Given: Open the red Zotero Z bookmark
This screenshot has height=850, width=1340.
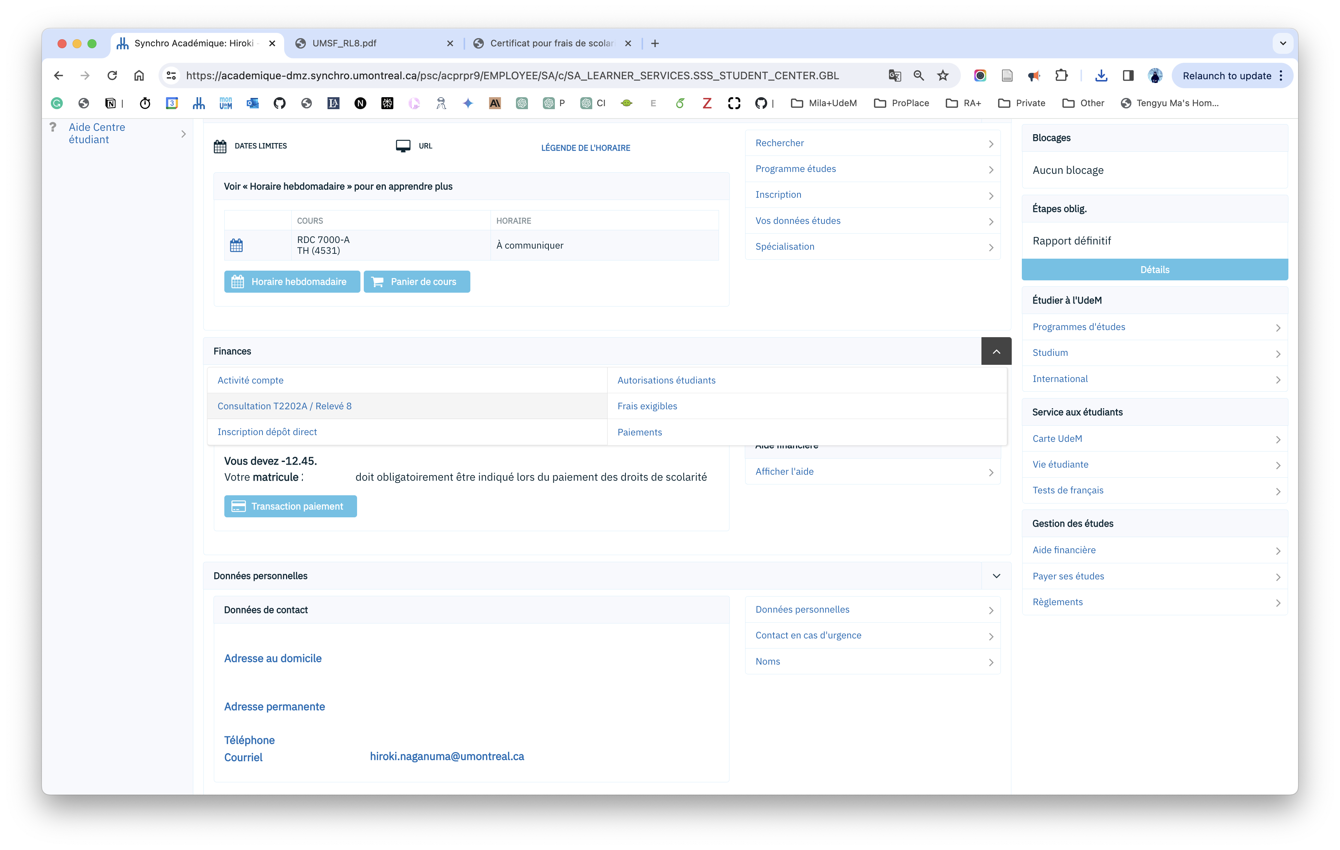Looking at the screenshot, I should pos(707,103).
